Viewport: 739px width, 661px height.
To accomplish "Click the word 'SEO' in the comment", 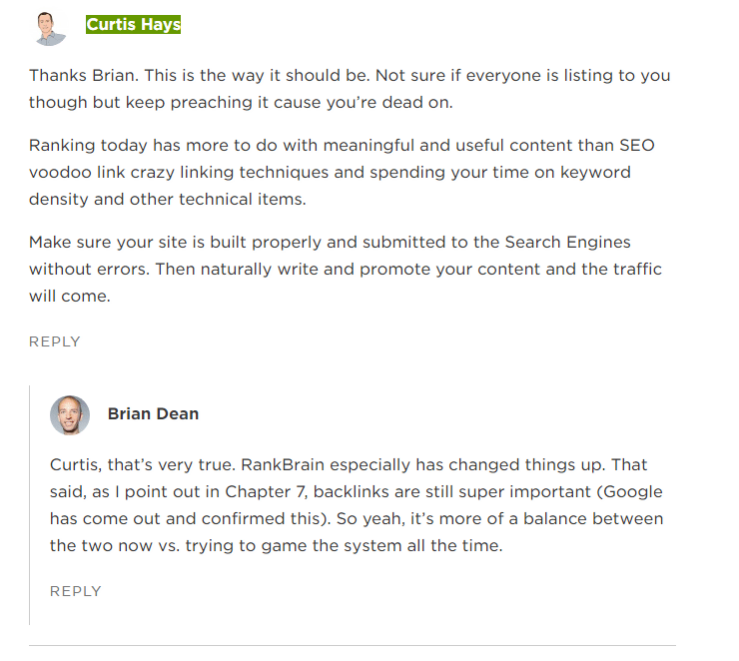I will click(x=637, y=145).
